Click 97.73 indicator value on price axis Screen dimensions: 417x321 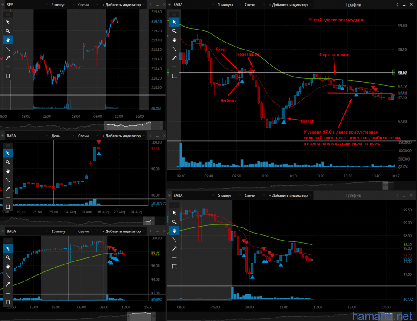pyautogui.click(x=402, y=86)
